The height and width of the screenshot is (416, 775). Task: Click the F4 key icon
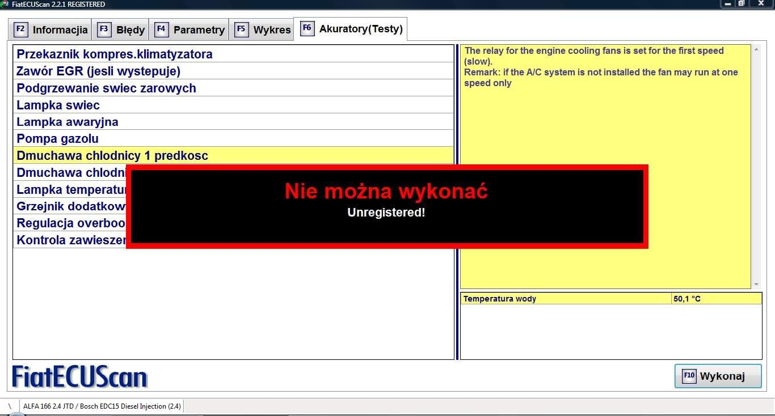pos(162,29)
